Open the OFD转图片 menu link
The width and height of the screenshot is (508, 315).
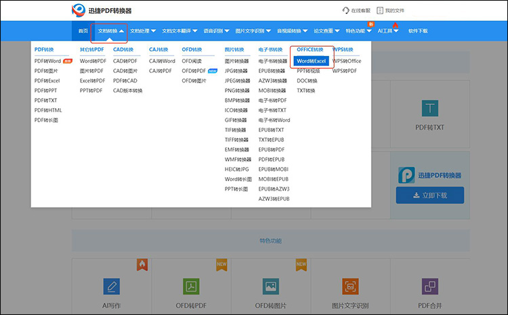(194, 80)
